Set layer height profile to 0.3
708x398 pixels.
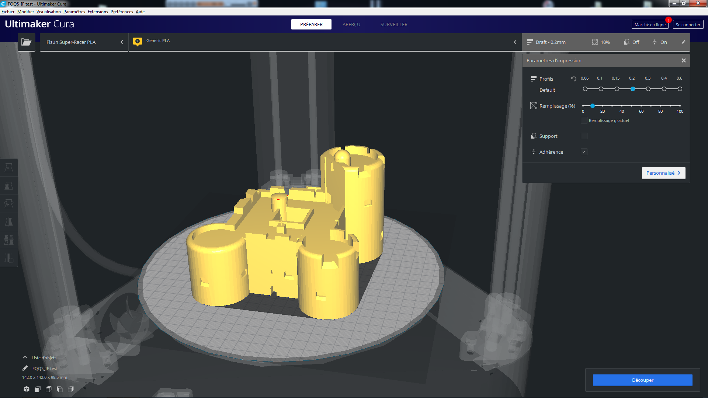pyautogui.click(x=648, y=89)
